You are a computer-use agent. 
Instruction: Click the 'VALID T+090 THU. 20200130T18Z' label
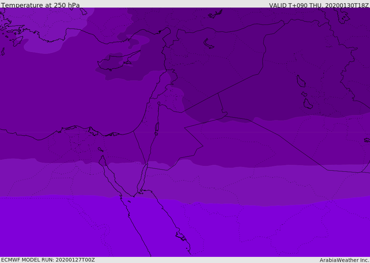(x=319, y=5)
